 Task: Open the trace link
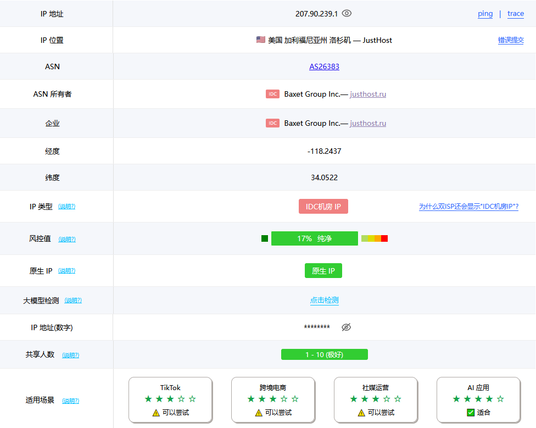[x=516, y=14]
